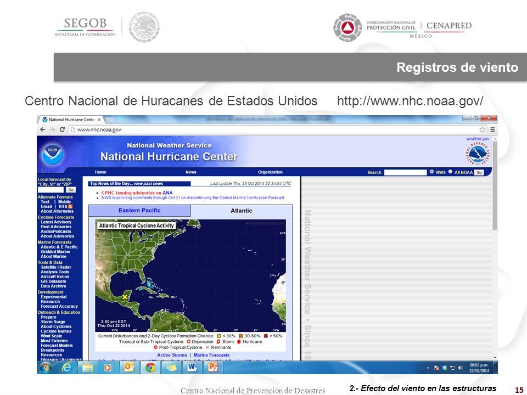Click the Go button beside the search box
The image size is (527, 395).
[479, 172]
